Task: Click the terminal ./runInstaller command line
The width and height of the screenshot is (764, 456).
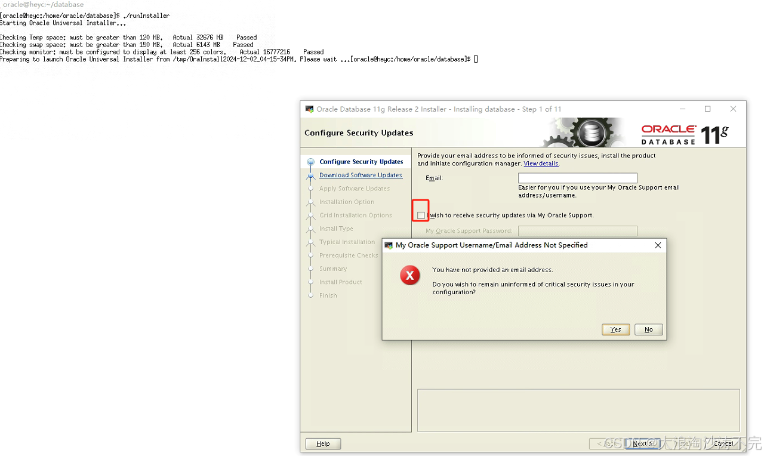Action: tap(85, 16)
